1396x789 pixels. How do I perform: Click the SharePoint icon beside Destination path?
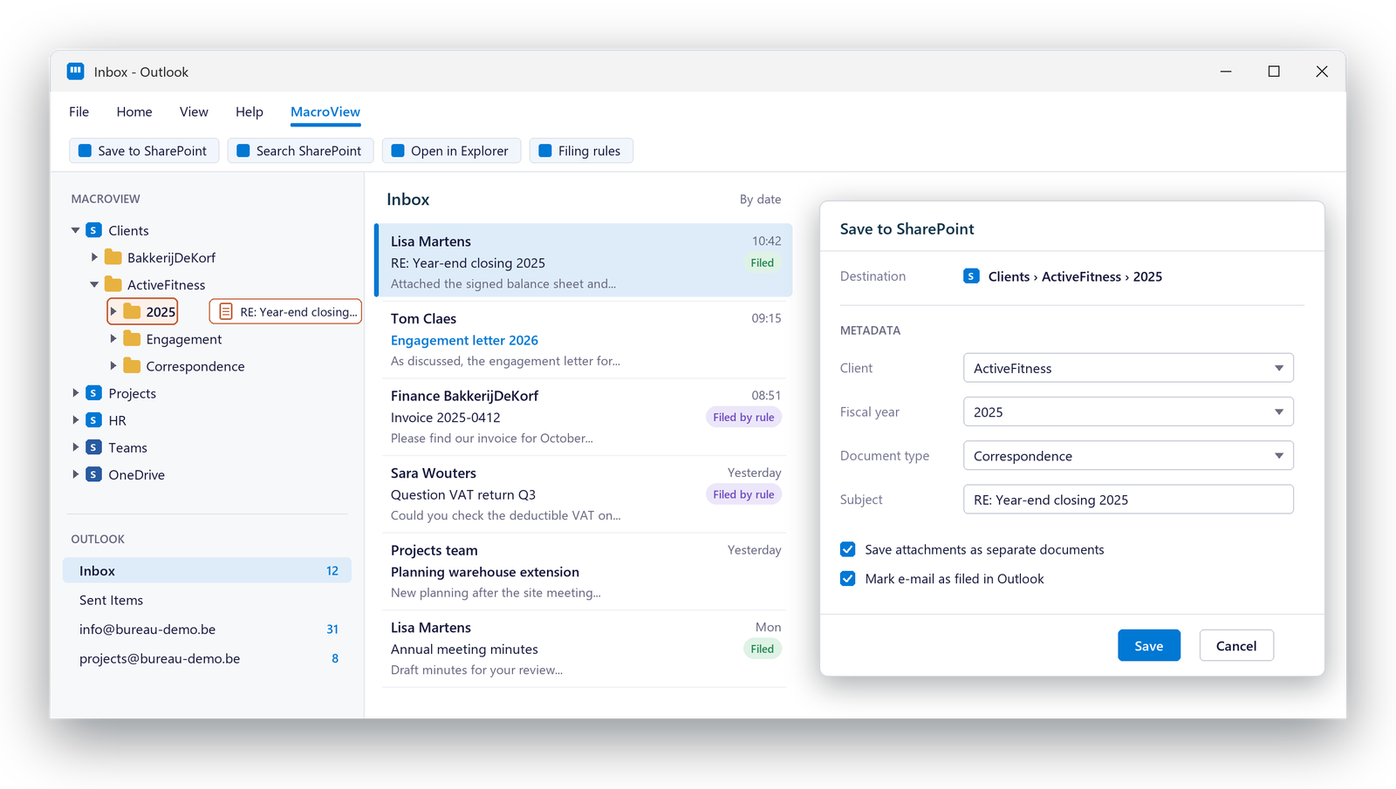(971, 276)
